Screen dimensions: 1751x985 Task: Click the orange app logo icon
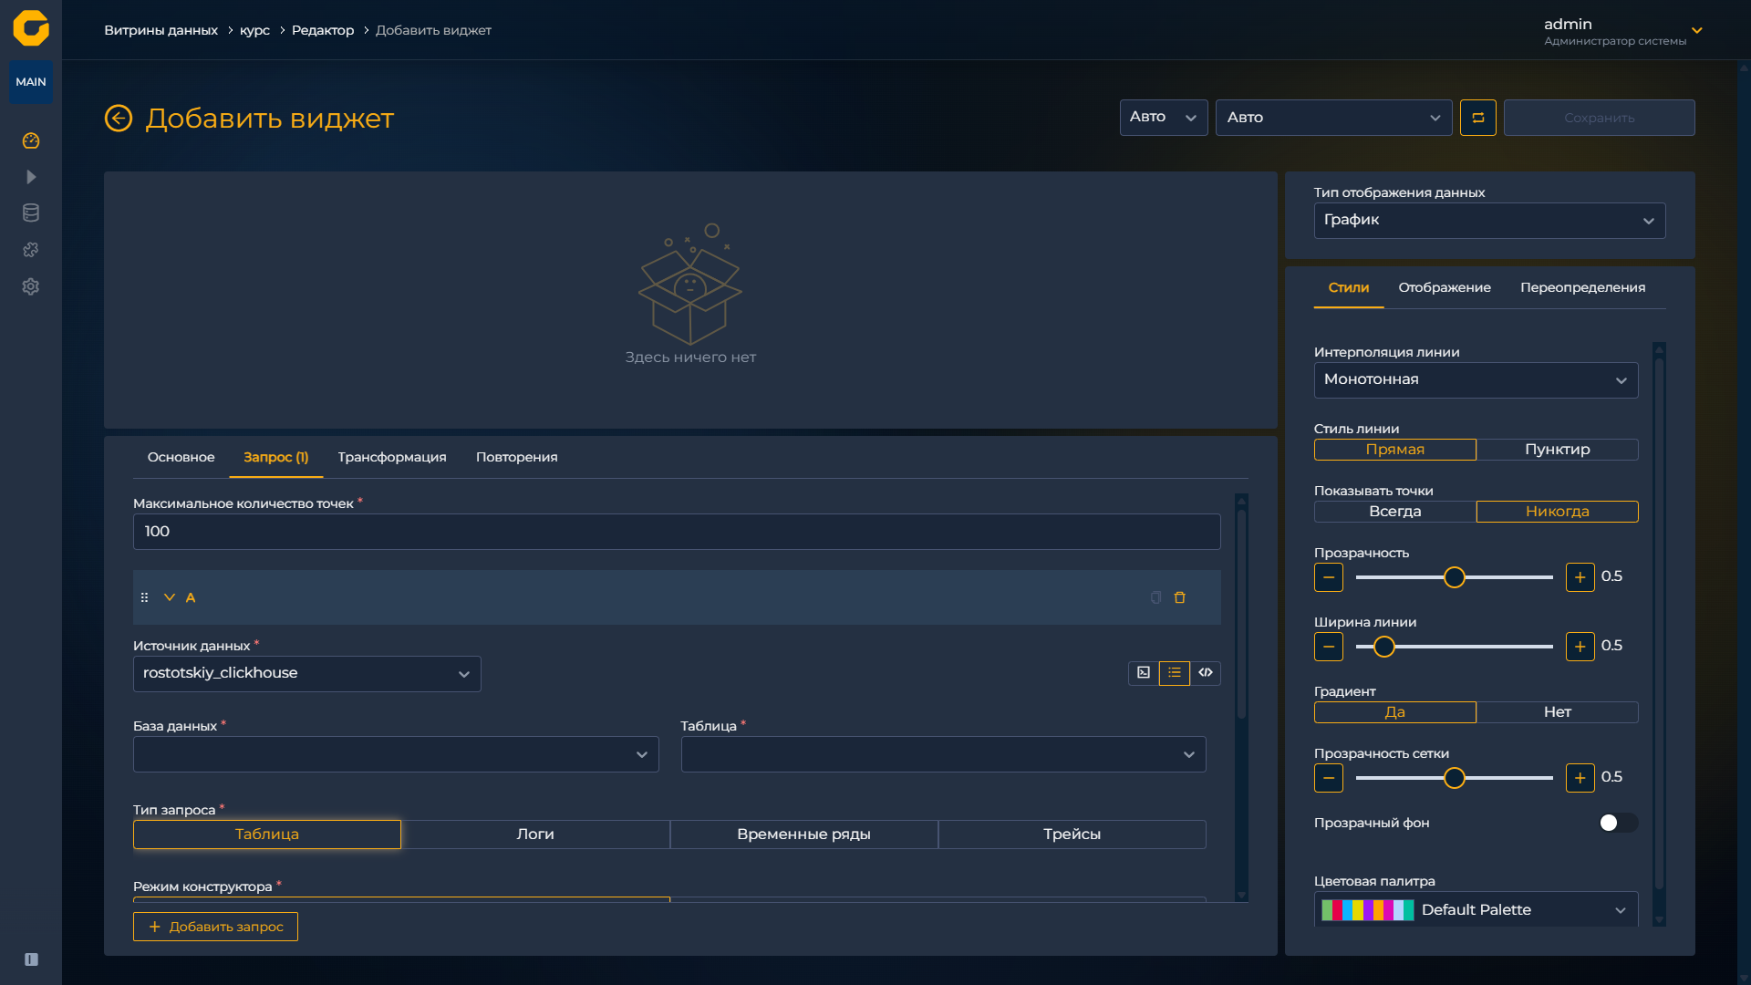click(31, 28)
